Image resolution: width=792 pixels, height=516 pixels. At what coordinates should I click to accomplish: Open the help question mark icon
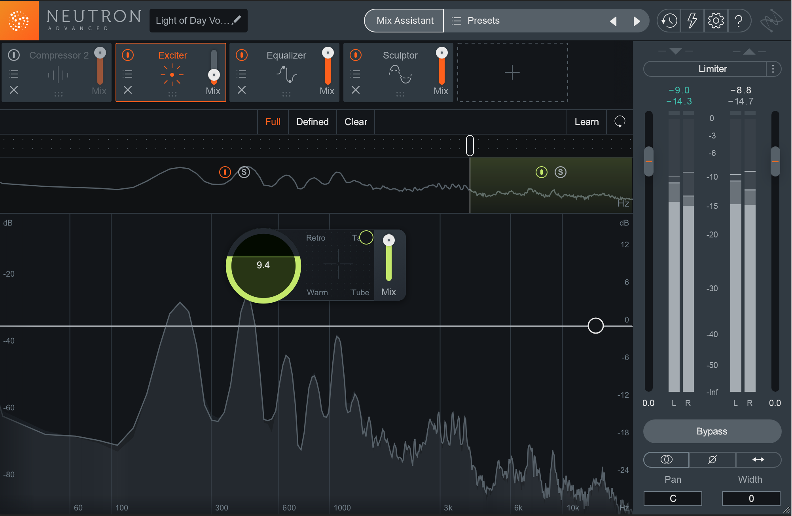click(739, 21)
